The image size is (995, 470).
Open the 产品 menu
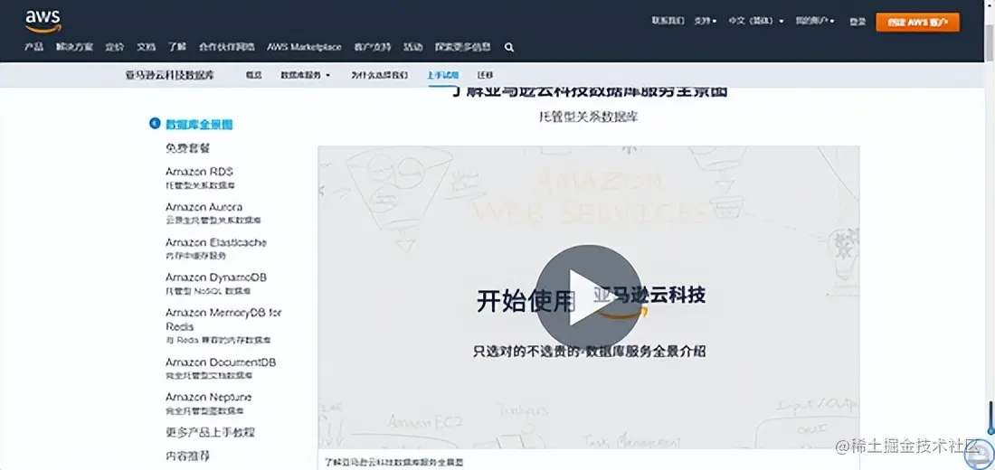33,47
